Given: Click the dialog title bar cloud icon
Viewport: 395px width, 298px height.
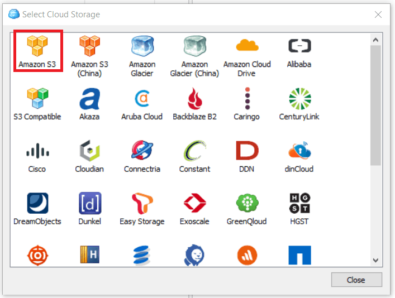Looking at the screenshot, I should tap(14, 14).
